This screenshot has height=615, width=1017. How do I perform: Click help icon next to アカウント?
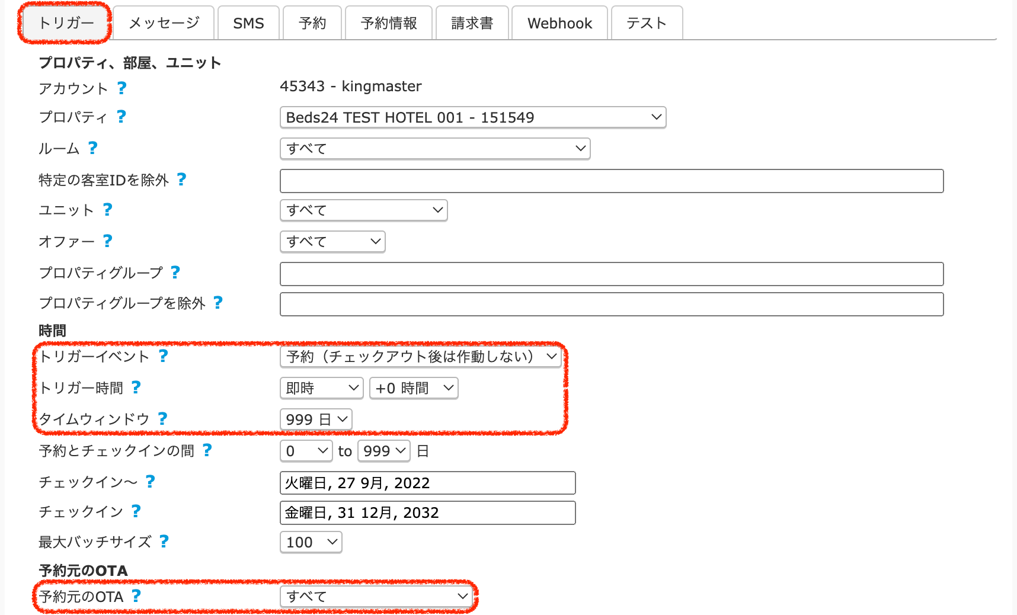121,88
